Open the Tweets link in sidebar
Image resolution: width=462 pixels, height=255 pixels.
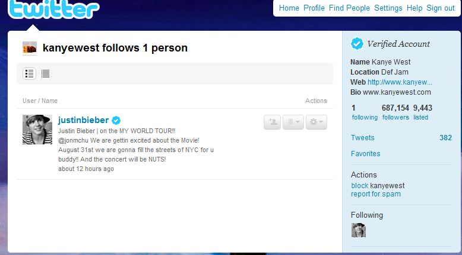pyautogui.click(x=362, y=138)
